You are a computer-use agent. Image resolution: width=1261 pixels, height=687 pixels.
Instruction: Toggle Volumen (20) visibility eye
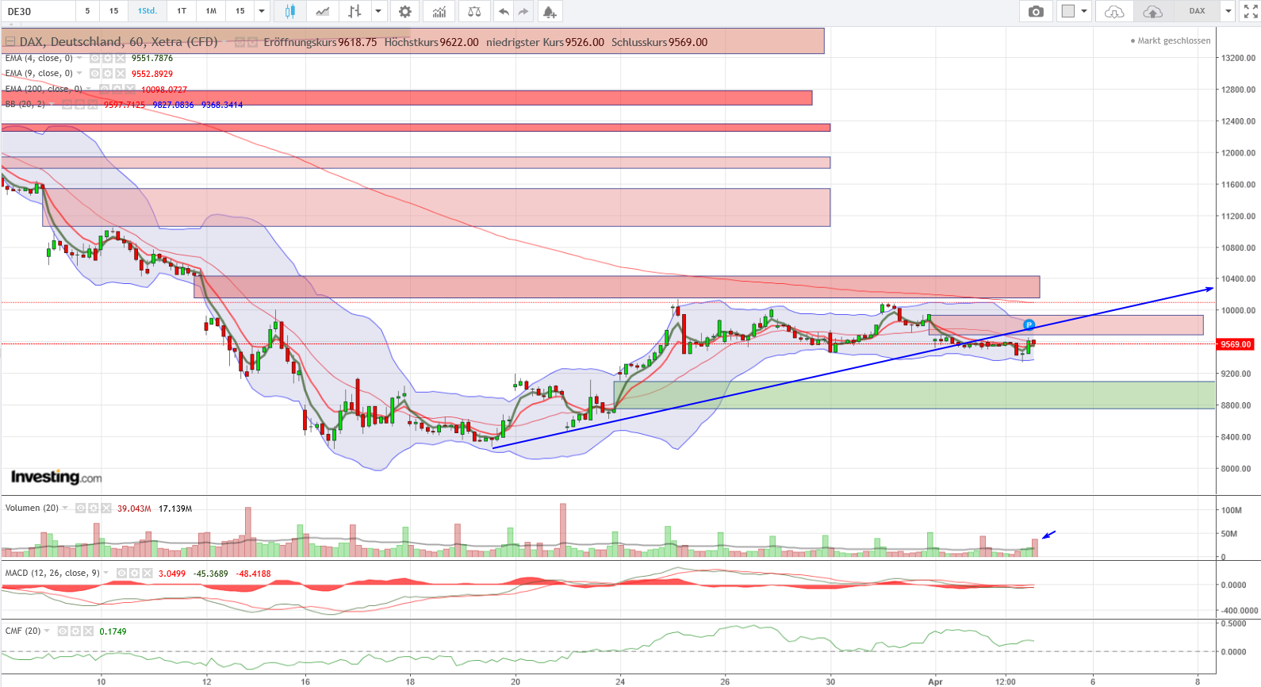[80, 508]
